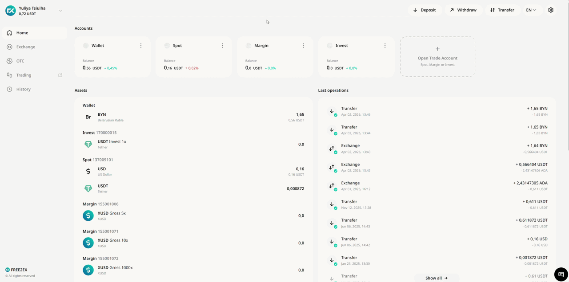Open Margin account three-dot menu

point(304,46)
